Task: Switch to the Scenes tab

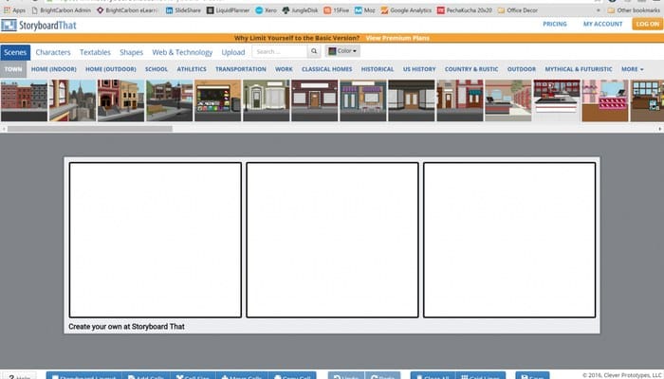Action: (15, 52)
